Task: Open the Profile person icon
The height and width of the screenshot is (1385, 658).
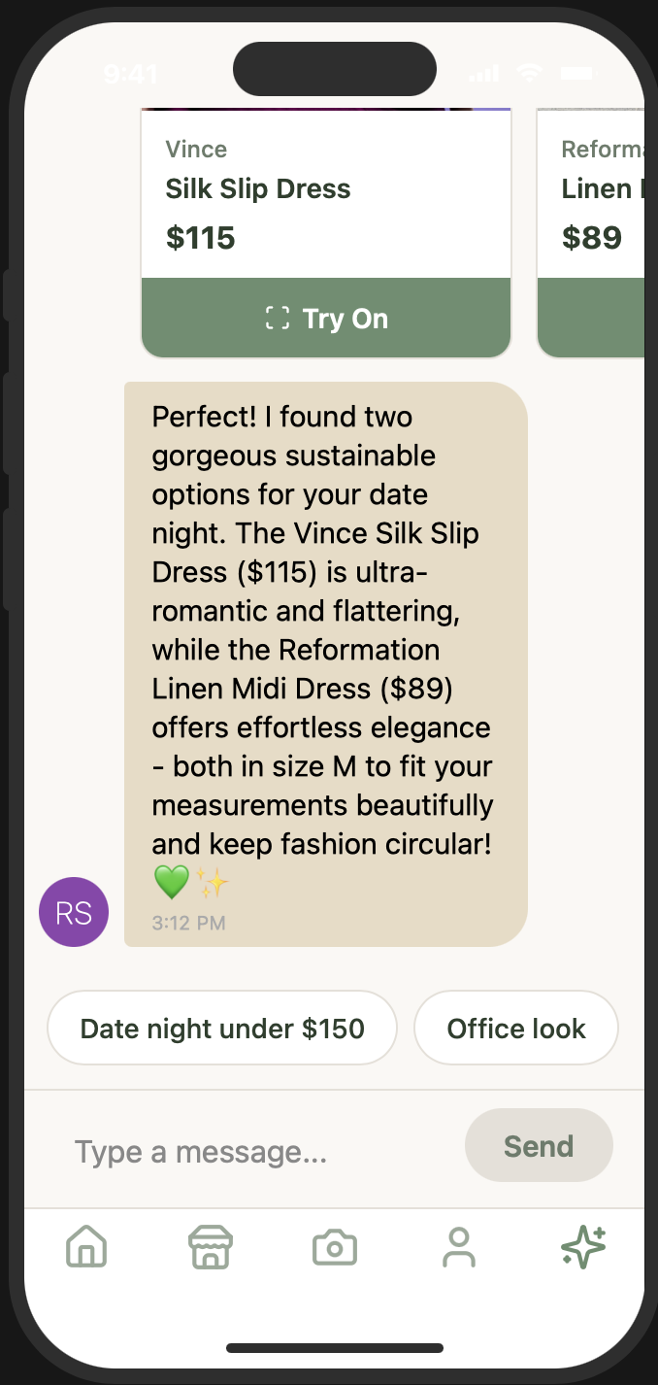Action: click(x=459, y=1247)
